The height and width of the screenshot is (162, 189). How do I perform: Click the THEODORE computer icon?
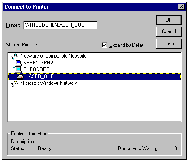pos(18,70)
